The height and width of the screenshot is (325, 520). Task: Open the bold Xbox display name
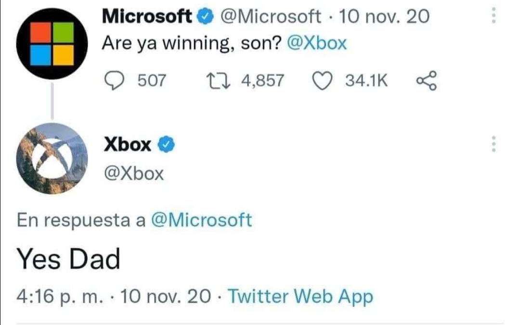[x=128, y=144]
